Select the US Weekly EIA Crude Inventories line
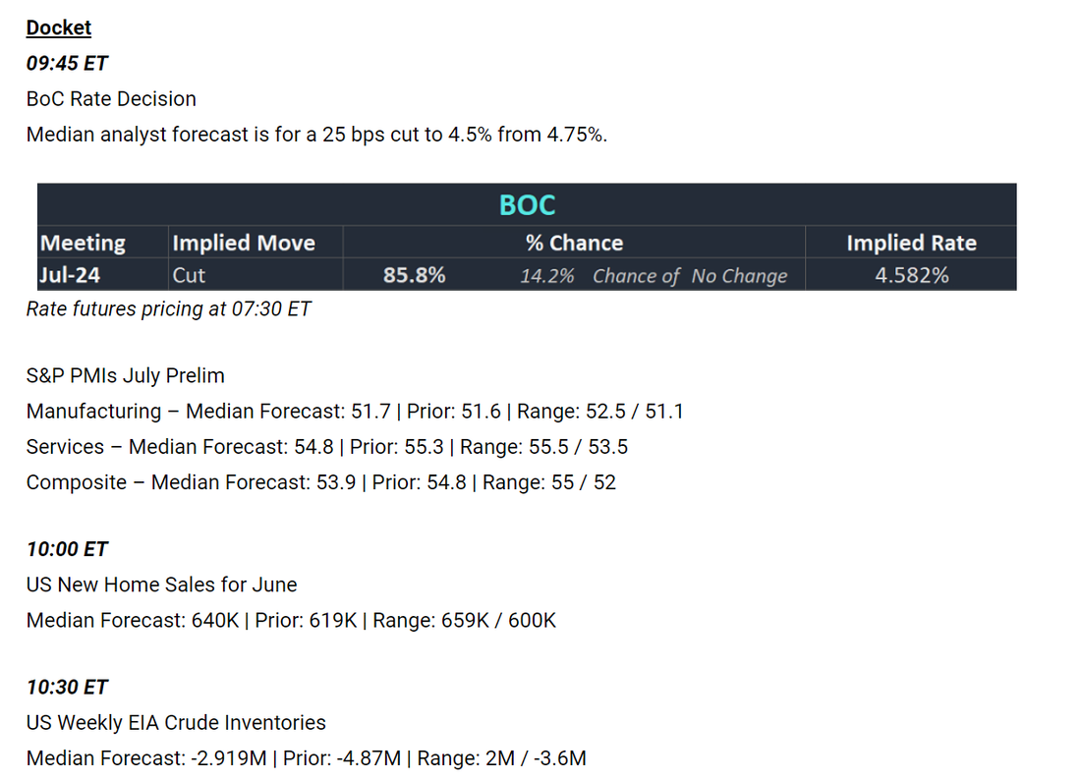 [176, 722]
